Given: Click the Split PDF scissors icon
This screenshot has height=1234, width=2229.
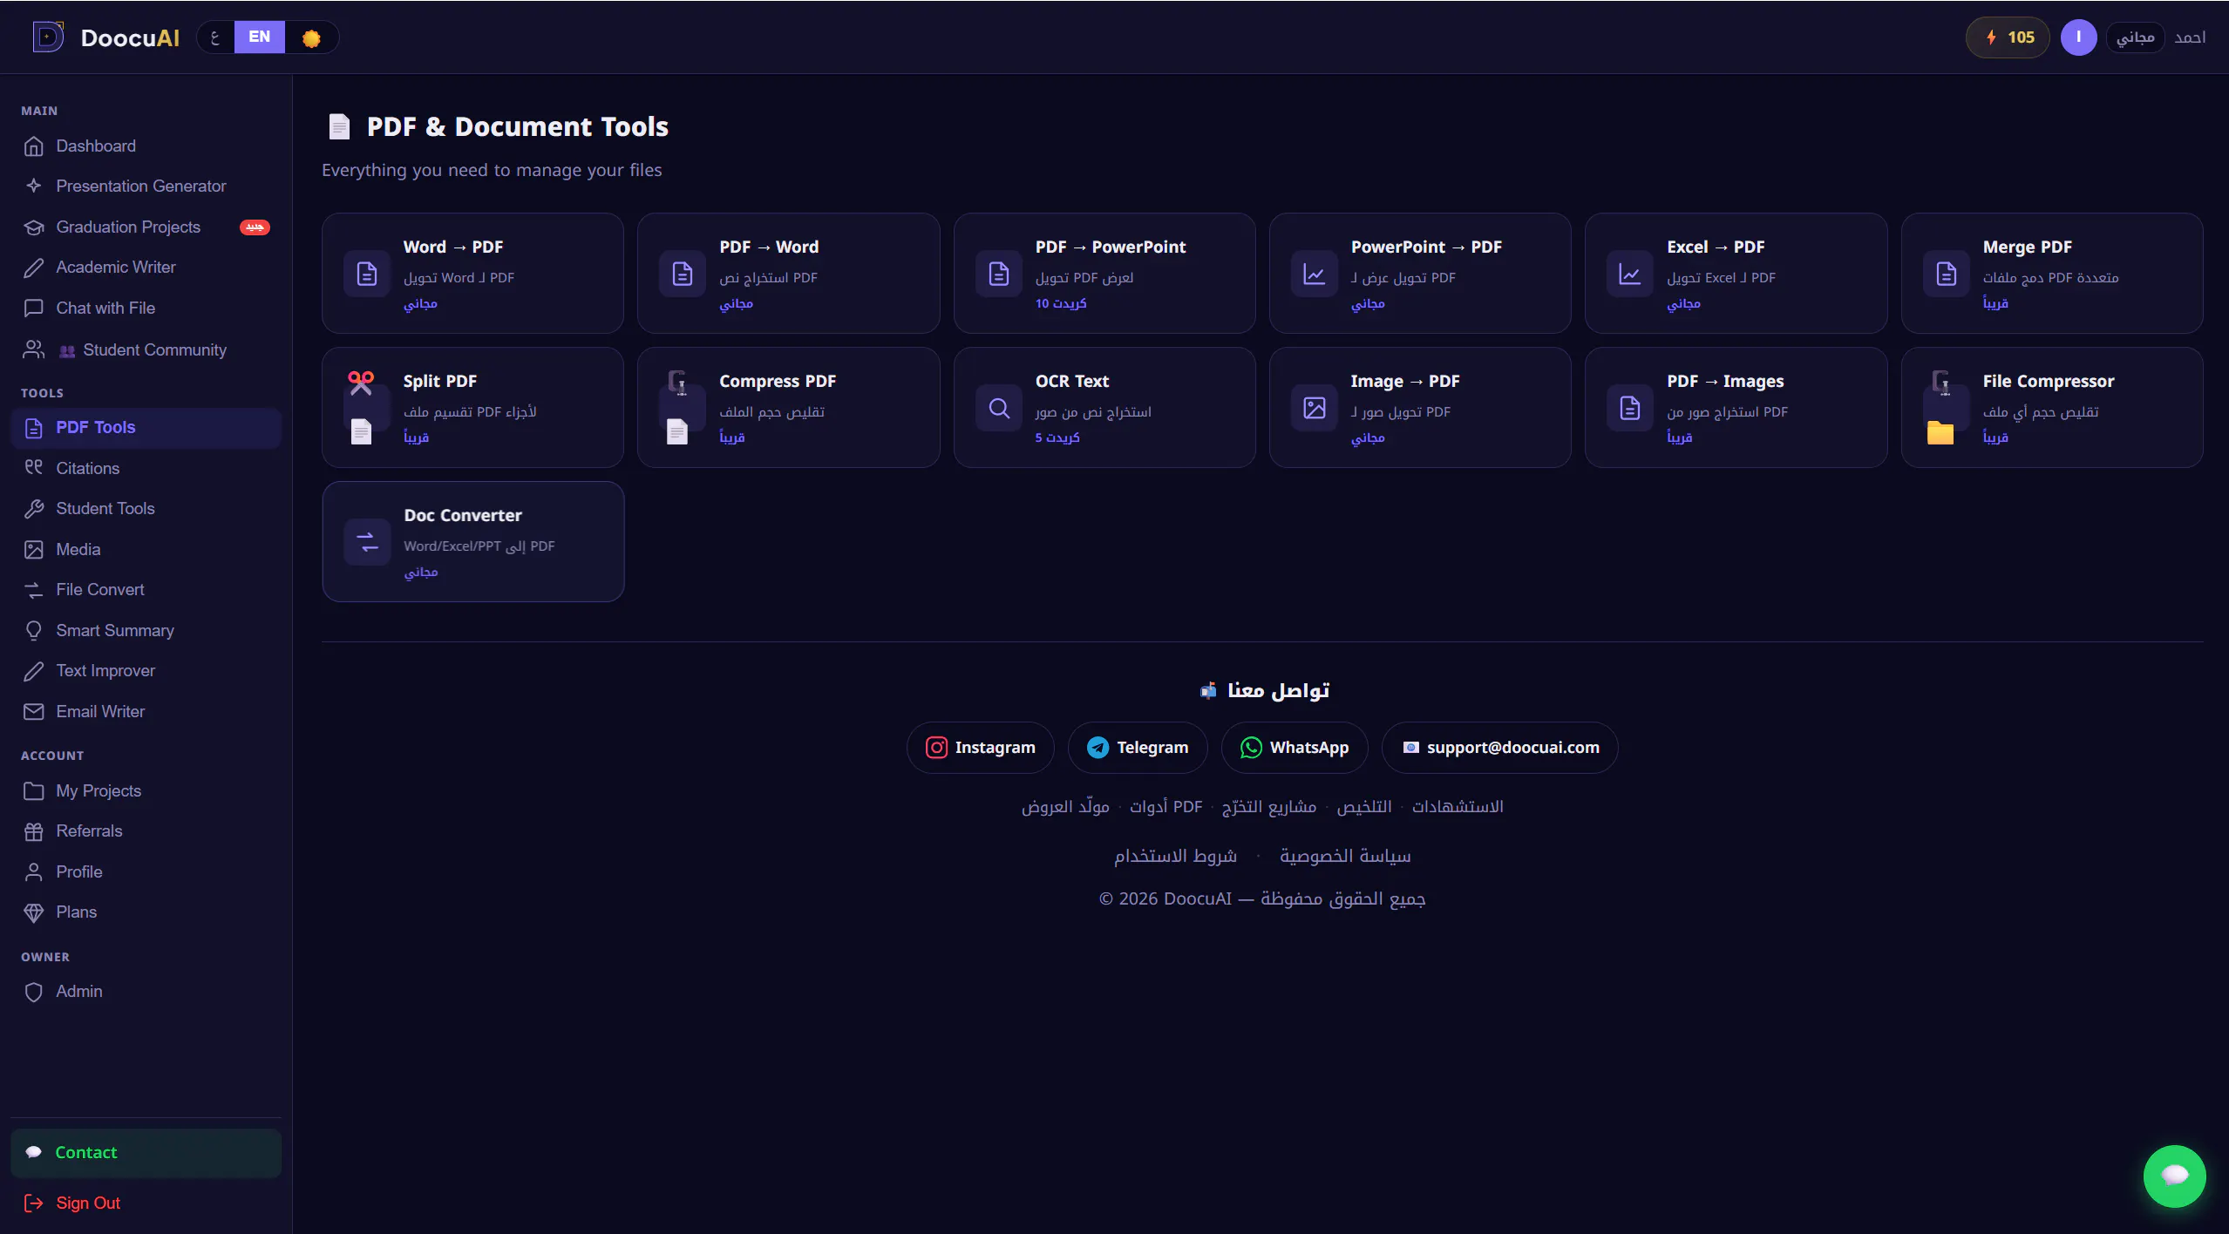Looking at the screenshot, I should click(x=361, y=383).
